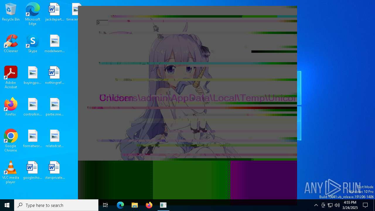Select the formatwor image file

pos(33,139)
